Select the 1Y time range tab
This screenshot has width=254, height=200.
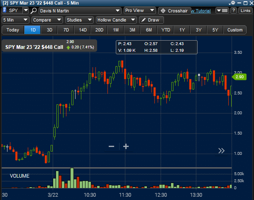(x=182, y=30)
